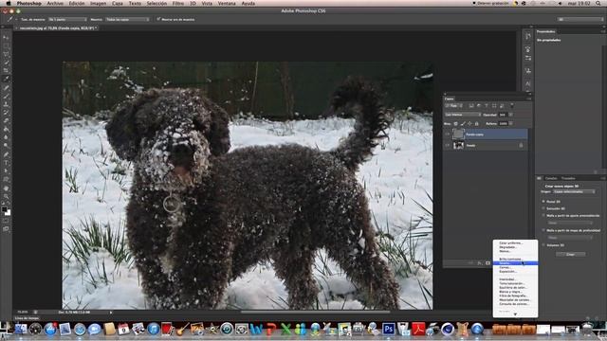Toggle 'Mostrar aro de muestra' checkbox
The image size is (607, 341).
pyautogui.click(x=158, y=19)
